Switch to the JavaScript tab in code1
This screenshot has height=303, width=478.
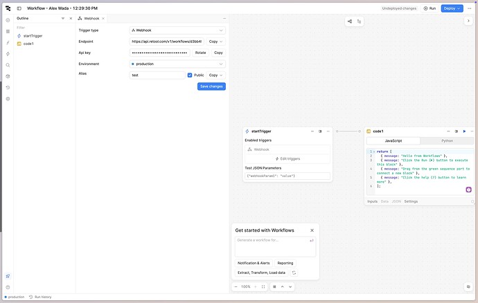point(393,140)
